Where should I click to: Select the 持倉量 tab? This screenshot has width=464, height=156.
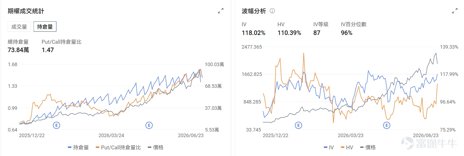[x=45, y=27]
